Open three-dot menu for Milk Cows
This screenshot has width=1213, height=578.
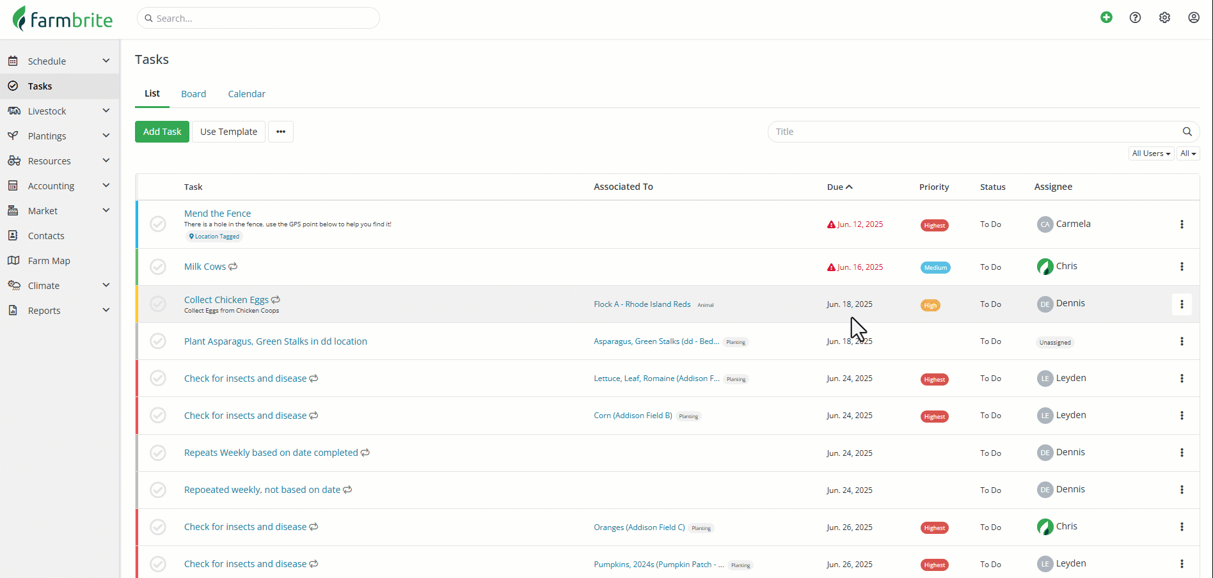[1182, 267]
